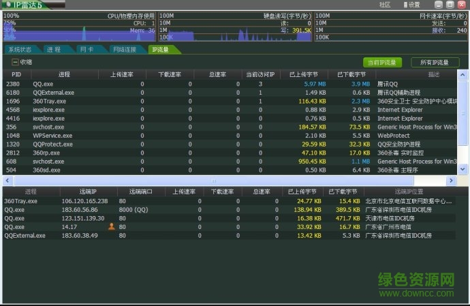Select svchost.exe row with PID 356
The width and height of the screenshot is (470, 306).
click(230, 127)
